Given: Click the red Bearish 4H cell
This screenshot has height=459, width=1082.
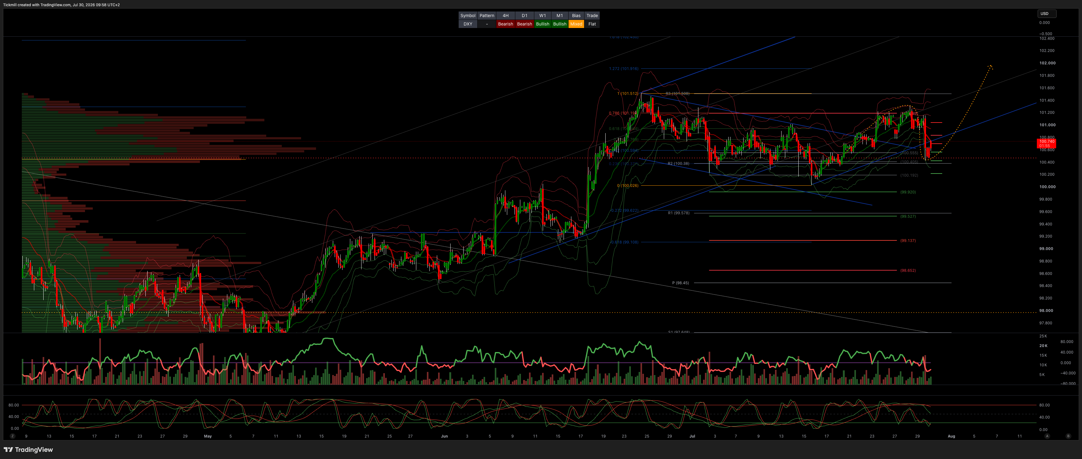Looking at the screenshot, I should (x=505, y=24).
